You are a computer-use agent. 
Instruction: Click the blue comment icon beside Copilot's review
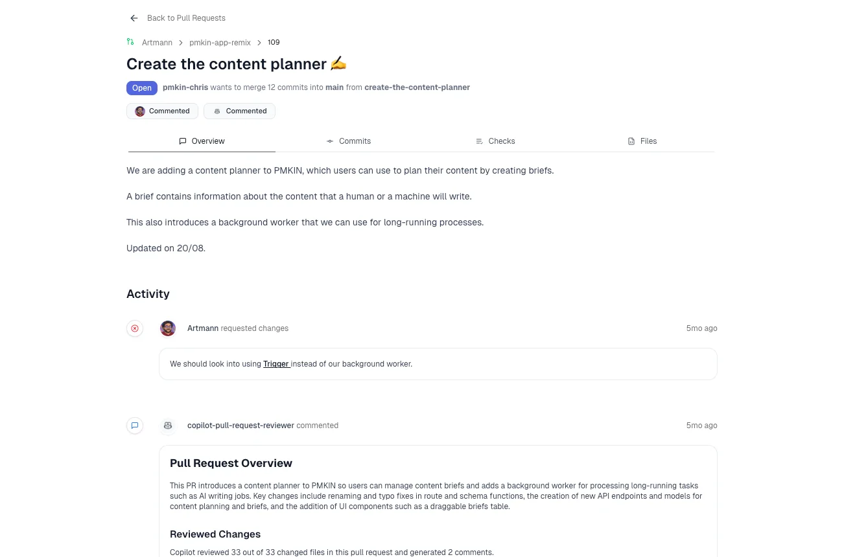tap(135, 426)
